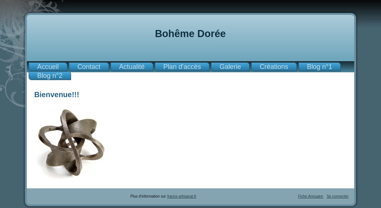The width and height of the screenshot is (381, 208).
Task: Go to the Contact page
Action: (x=89, y=67)
